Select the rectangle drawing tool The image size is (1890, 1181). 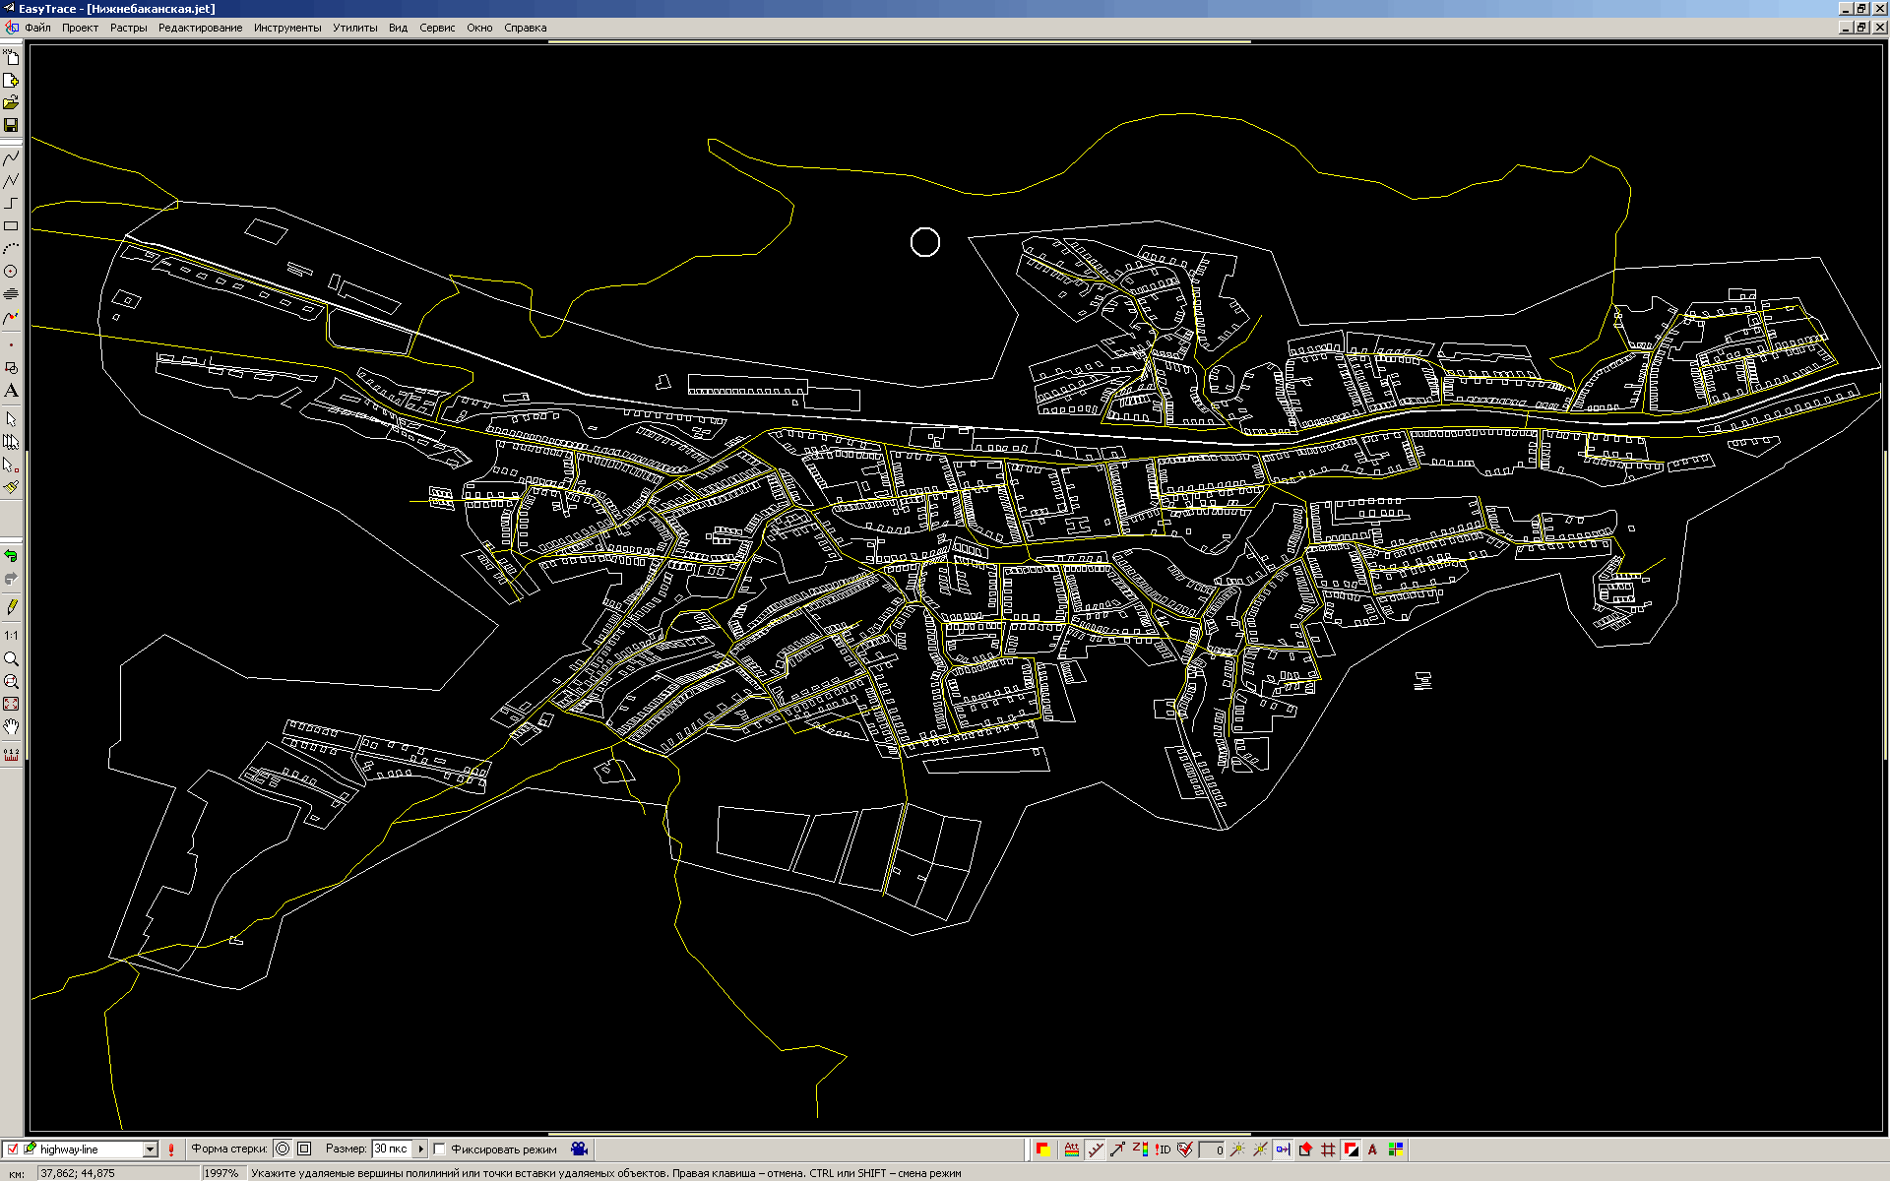(11, 225)
